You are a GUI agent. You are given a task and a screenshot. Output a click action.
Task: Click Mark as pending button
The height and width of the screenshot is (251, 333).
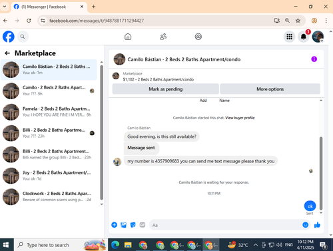point(166,89)
